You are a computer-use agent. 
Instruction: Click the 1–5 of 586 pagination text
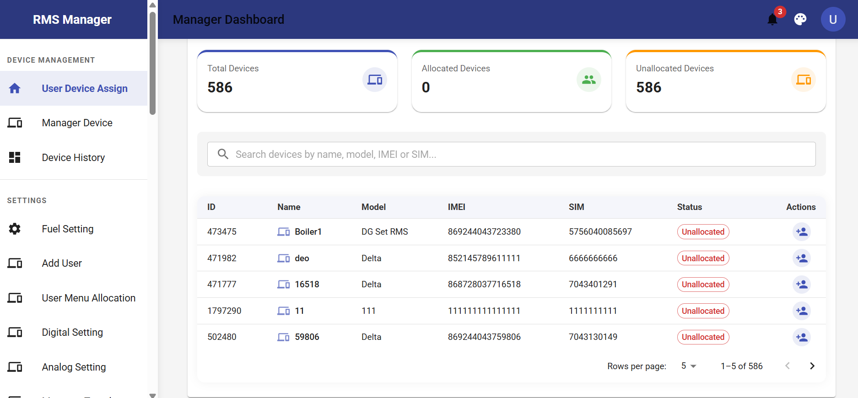(x=741, y=366)
